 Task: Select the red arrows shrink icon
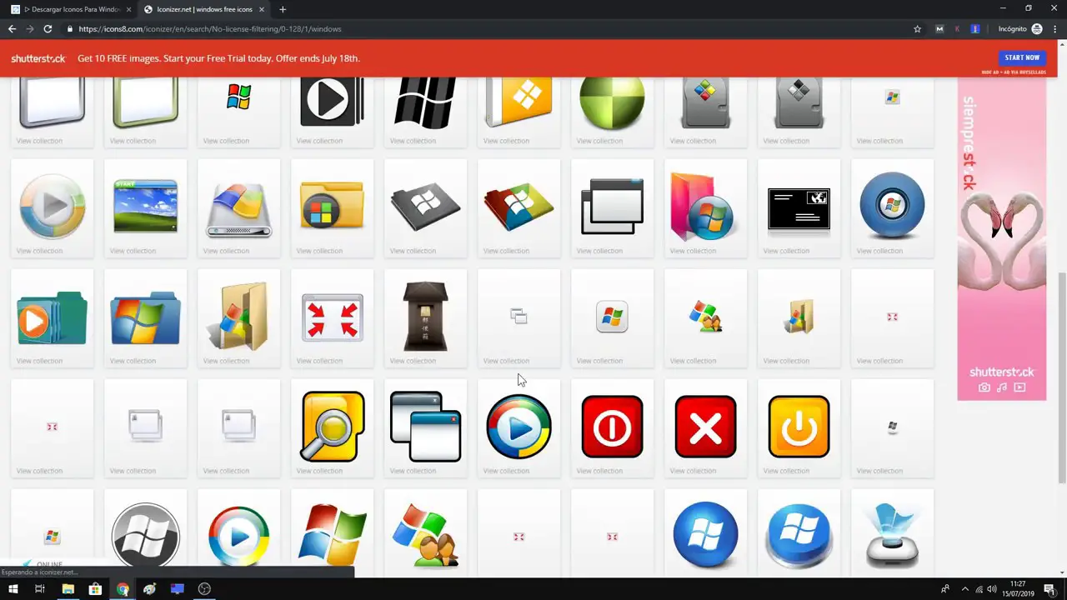pos(332,317)
